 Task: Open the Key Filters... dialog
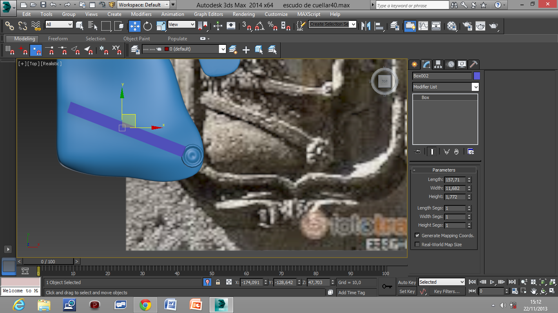[446, 291]
